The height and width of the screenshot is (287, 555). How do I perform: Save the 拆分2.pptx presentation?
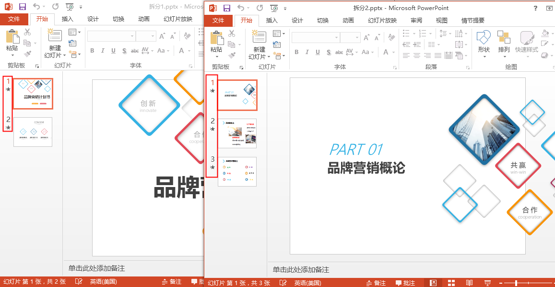click(227, 8)
